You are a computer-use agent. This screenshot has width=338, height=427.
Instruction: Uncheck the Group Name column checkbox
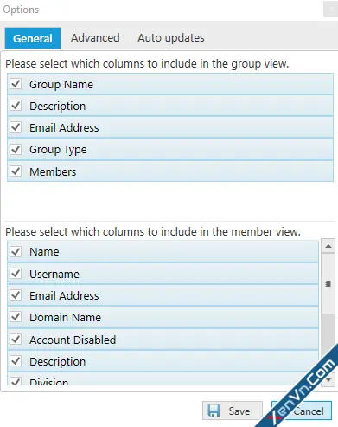click(x=16, y=84)
